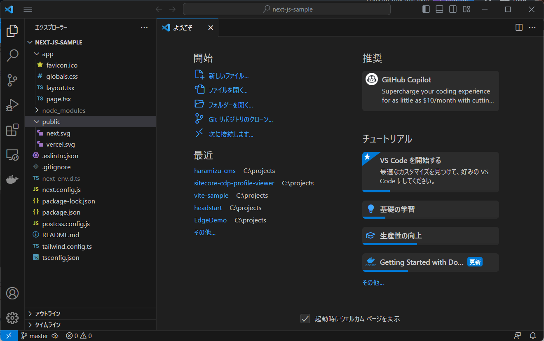
Task: Open the Docker view in activity bar
Action: click(x=12, y=180)
